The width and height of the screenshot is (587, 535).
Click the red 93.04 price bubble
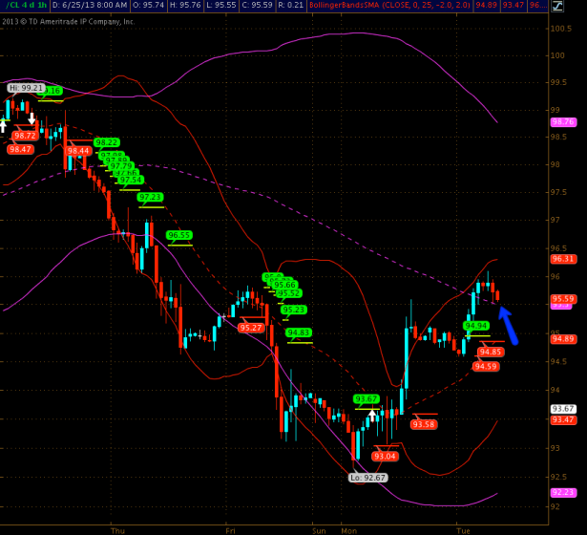(x=385, y=457)
